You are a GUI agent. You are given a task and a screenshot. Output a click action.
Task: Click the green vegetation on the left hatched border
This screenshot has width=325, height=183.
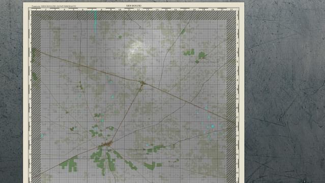click(x=34, y=54)
